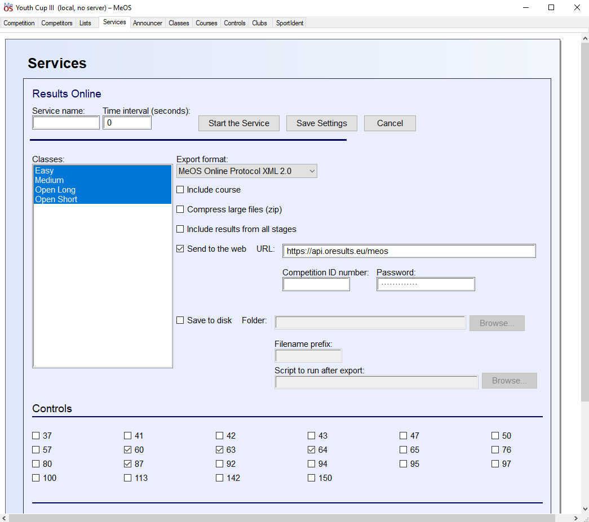Image resolution: width=589 pixels, height=522 pixels.
Task: Click the vertical scrollbar down arrow
Action: pos(584,509)
